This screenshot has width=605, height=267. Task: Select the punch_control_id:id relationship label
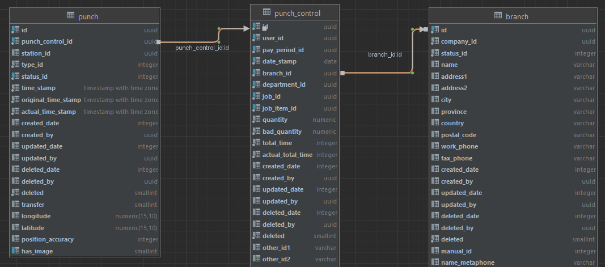202,48
